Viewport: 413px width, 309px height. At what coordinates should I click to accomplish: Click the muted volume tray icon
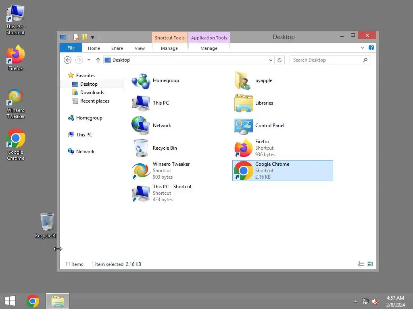(375, 301)
